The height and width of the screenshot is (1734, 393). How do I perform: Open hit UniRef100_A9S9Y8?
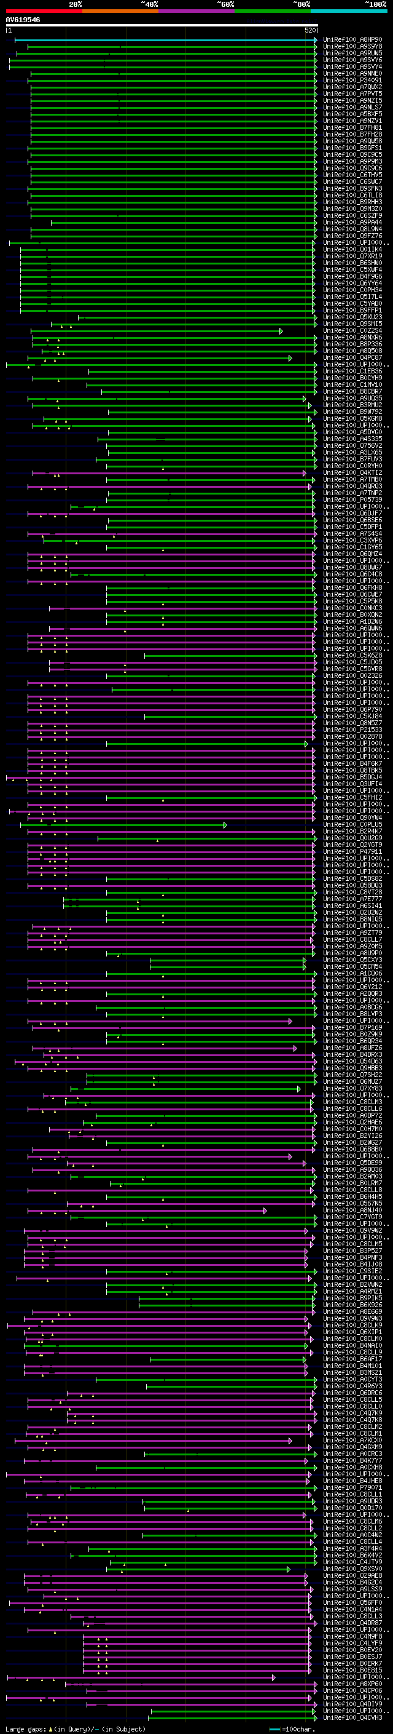pos(352,47)
